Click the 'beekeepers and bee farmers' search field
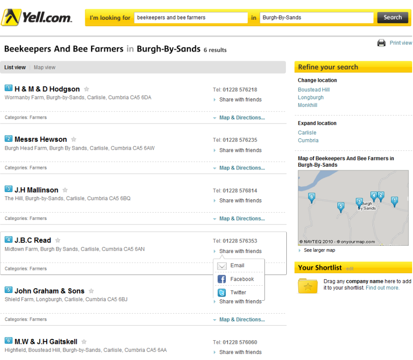The image size is (413, 360). [191, 17]
